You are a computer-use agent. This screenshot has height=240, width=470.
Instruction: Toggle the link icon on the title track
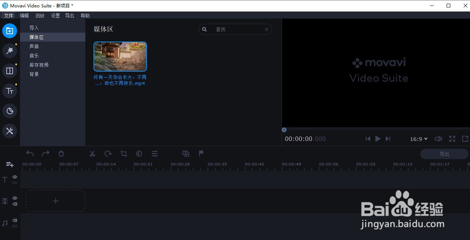15,182
